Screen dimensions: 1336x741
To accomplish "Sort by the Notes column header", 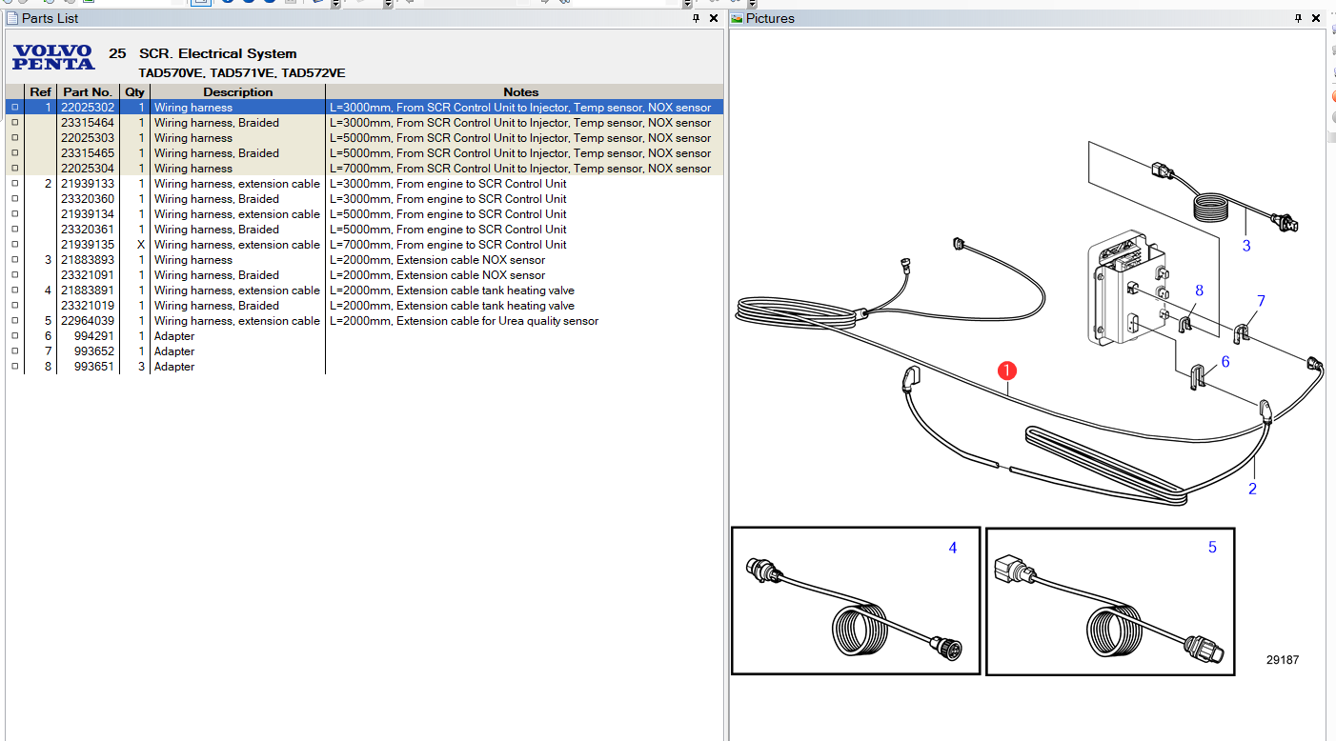I will [521, 92].
